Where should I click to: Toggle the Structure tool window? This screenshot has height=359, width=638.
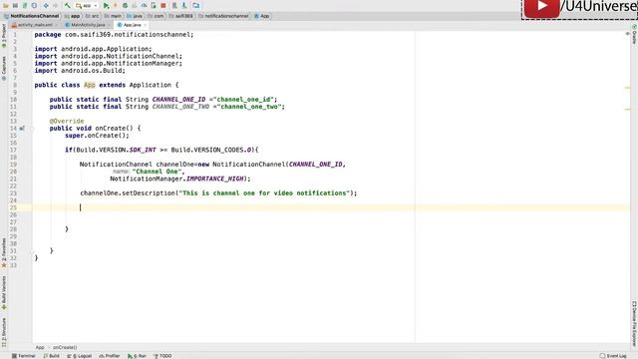pos(4,332)
